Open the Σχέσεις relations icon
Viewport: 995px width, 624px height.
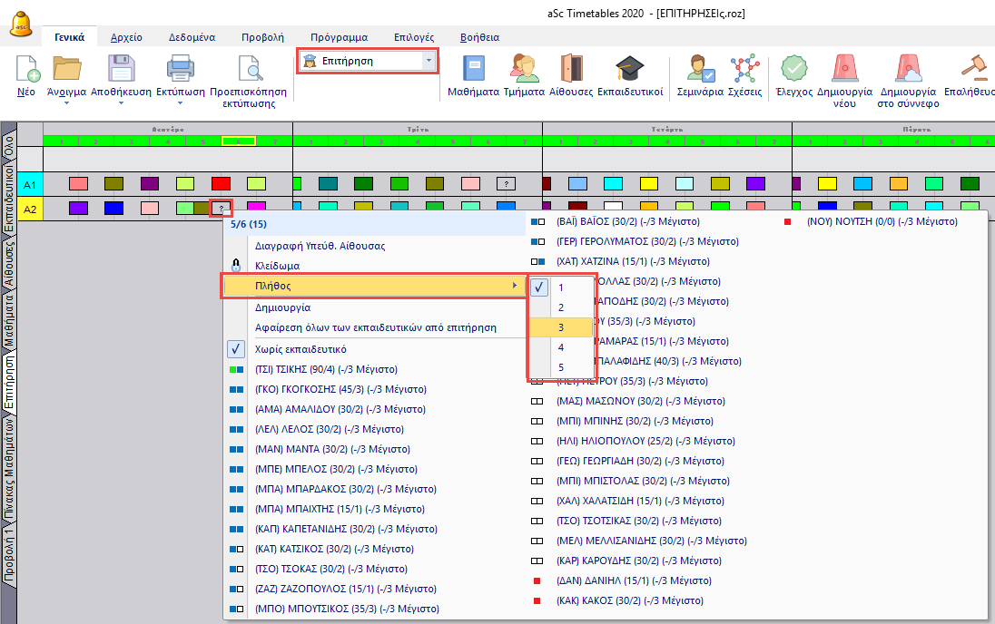point(744,70)
